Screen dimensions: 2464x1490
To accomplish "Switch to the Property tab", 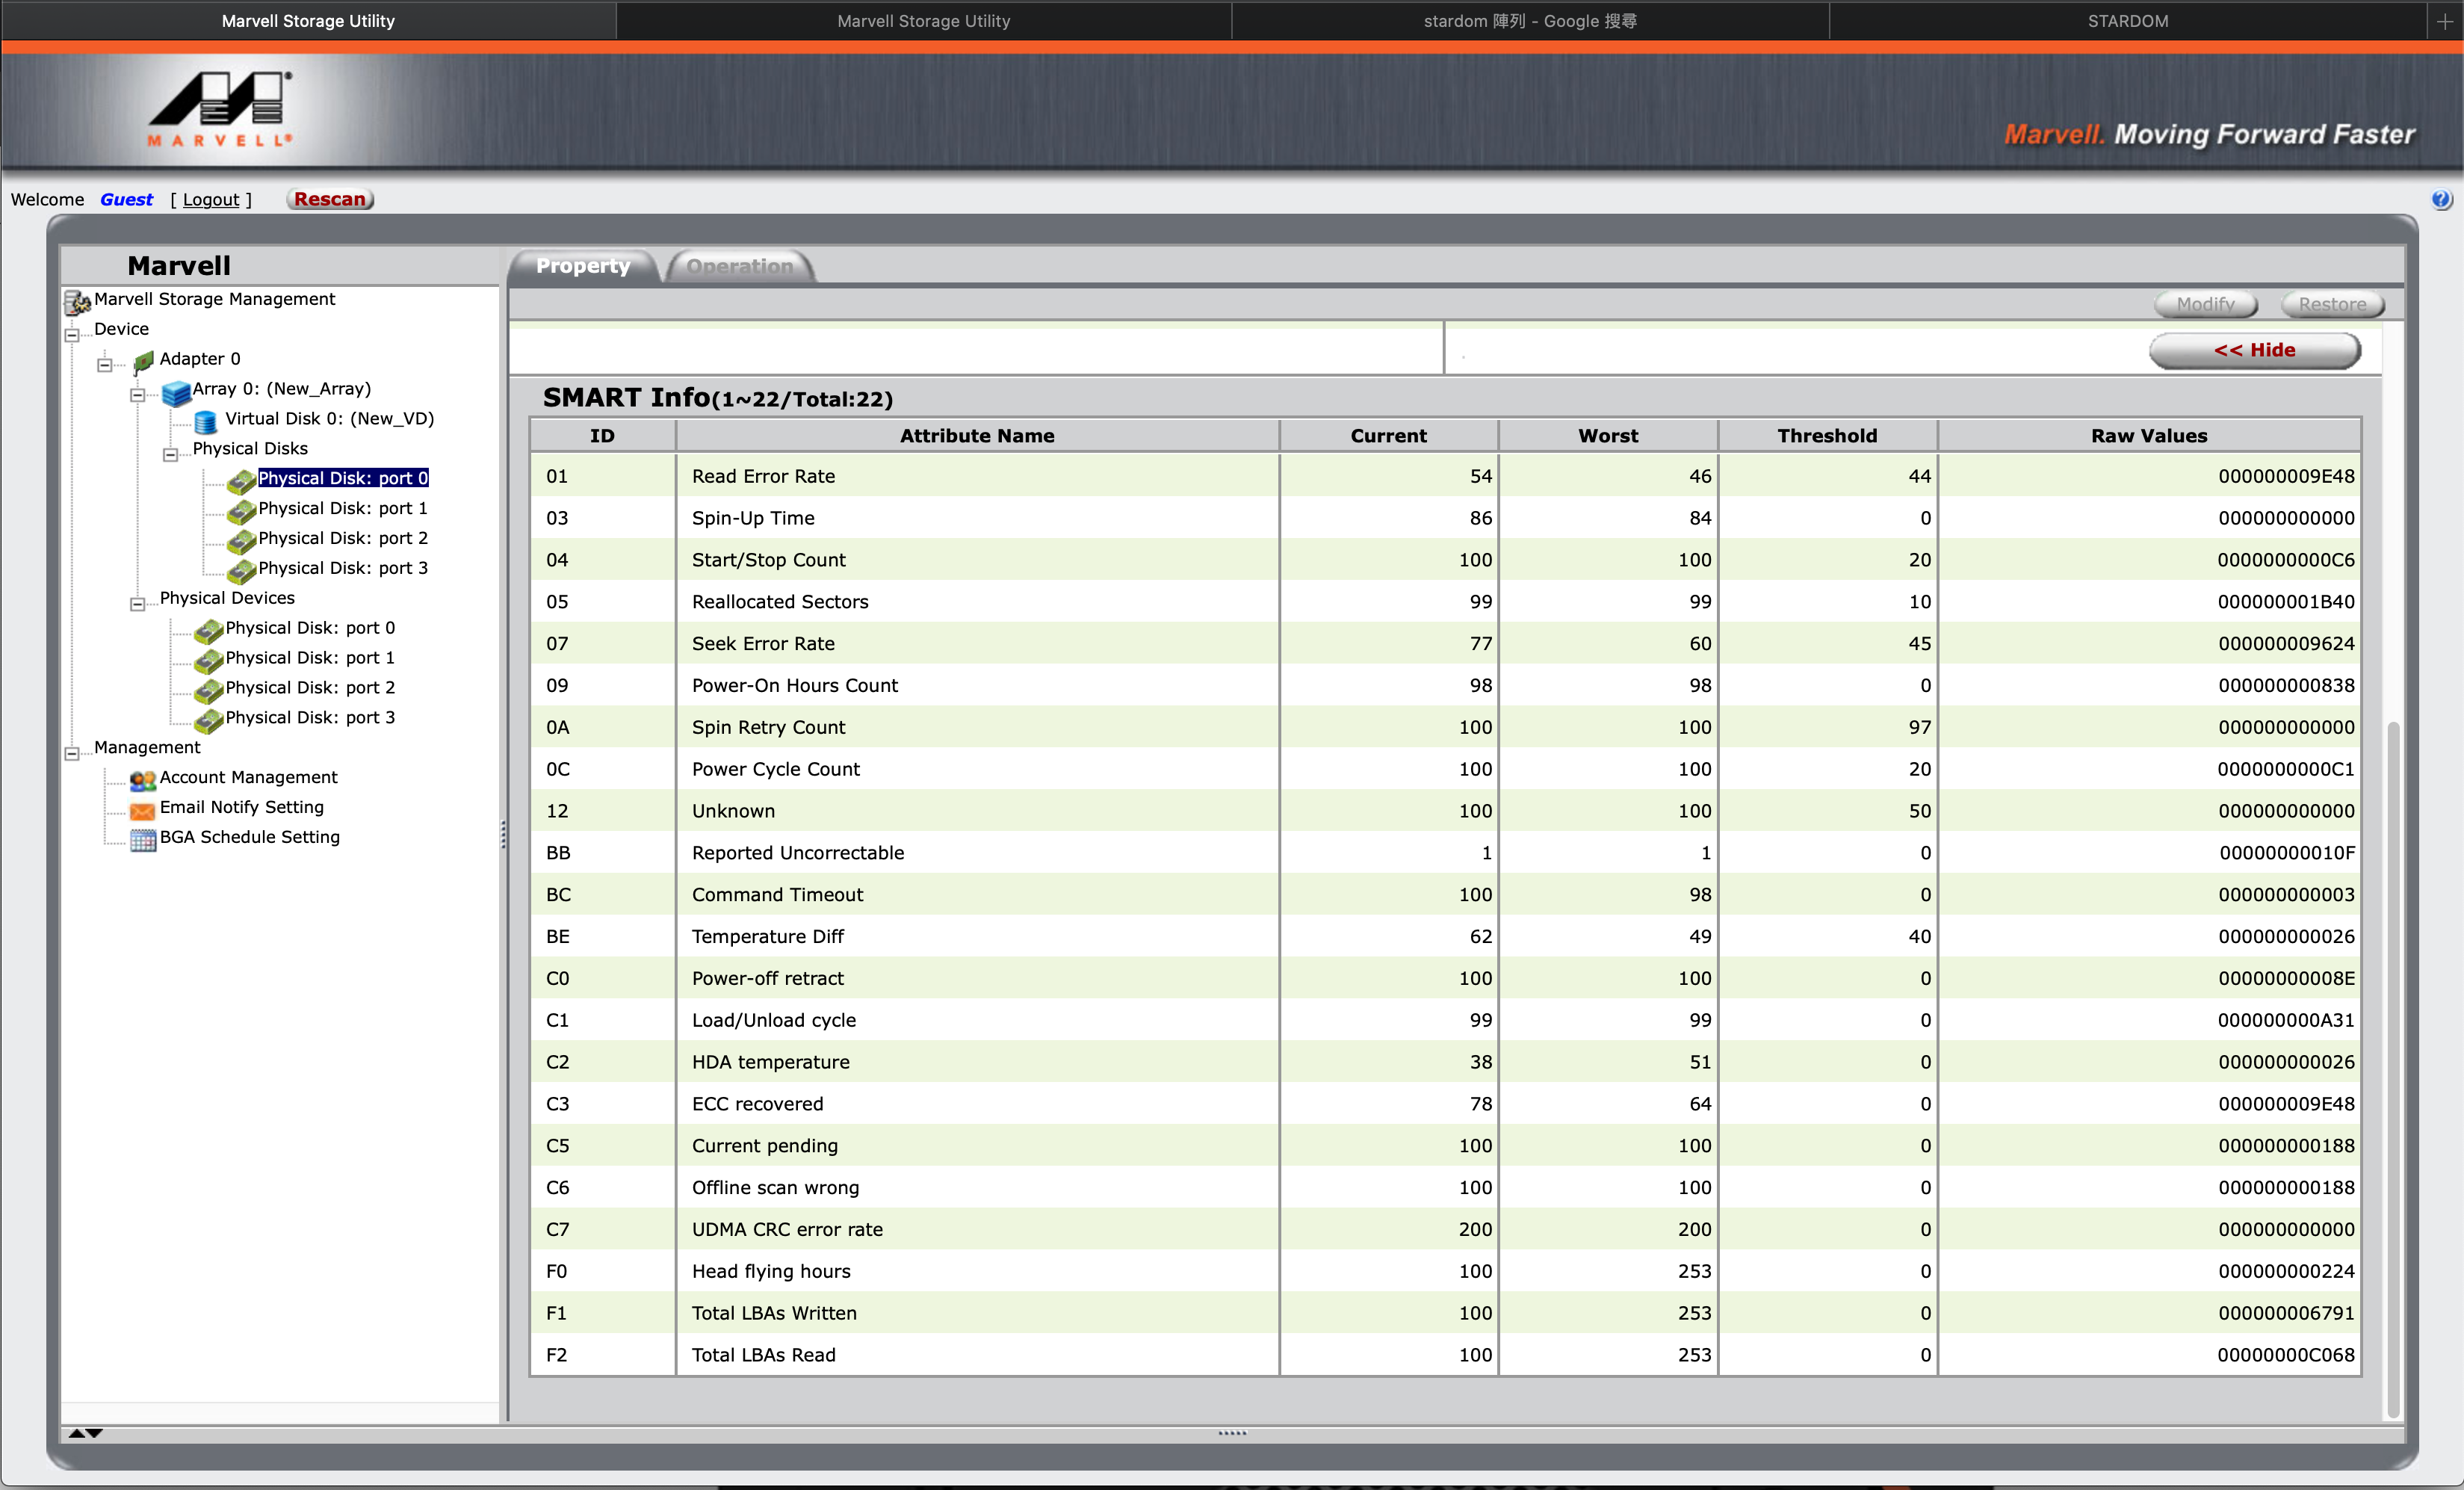I will [x=583, y=266].
